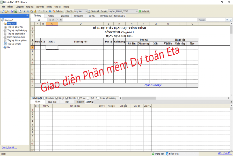Image resolution: width=233 pixels, height=156 pixels.
Task: Click the Tìm kiếm search input field
Action: coord(216,20)
